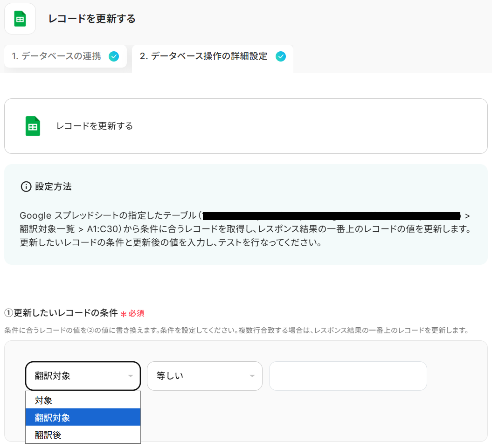This screenshot has height=448, width=492.
Task: Switch to the 1. データベースの連携 tab
Action: (x=65, y=56)
